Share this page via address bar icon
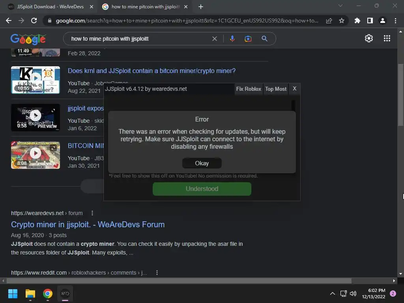 point(329,21)
